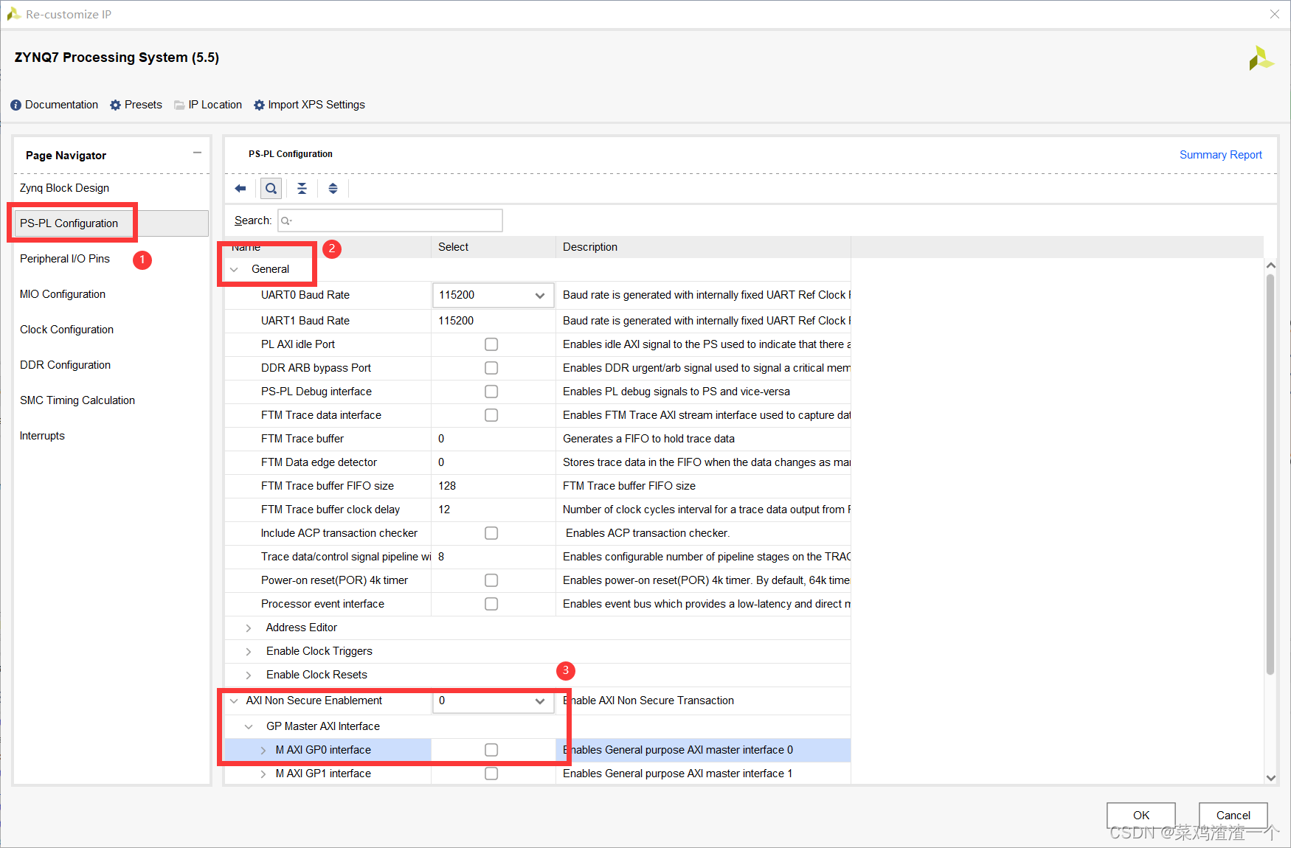
Task: Click the collapse all toolbar icon
Action: [x=302, y=189]
